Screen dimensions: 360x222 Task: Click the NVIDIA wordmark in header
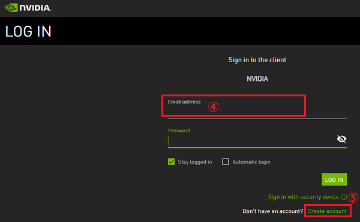35,8
